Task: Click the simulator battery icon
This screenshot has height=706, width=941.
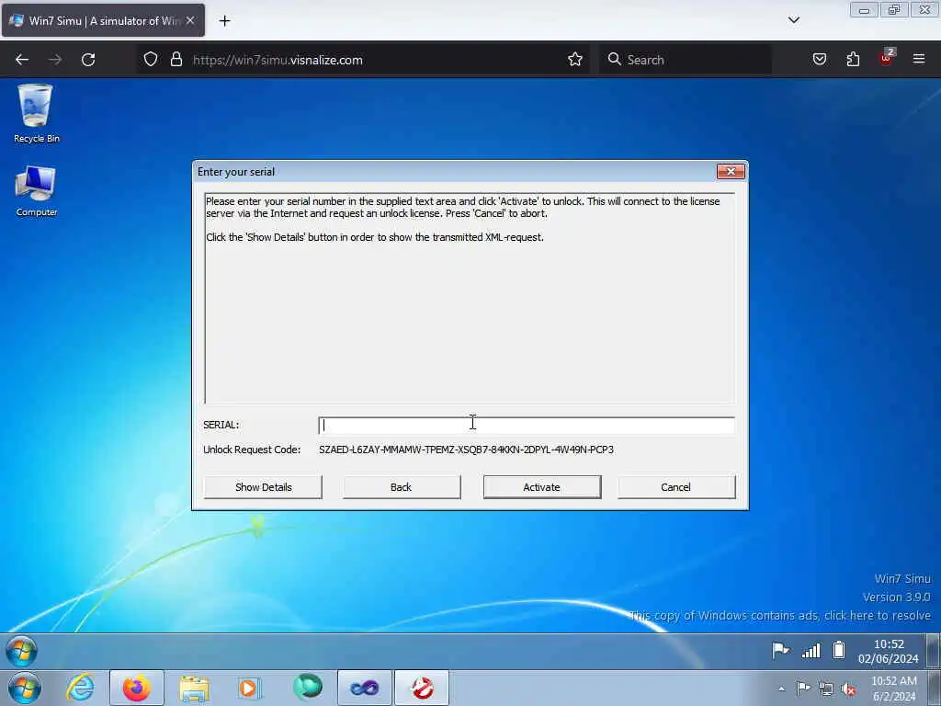Action: [839, 650]
